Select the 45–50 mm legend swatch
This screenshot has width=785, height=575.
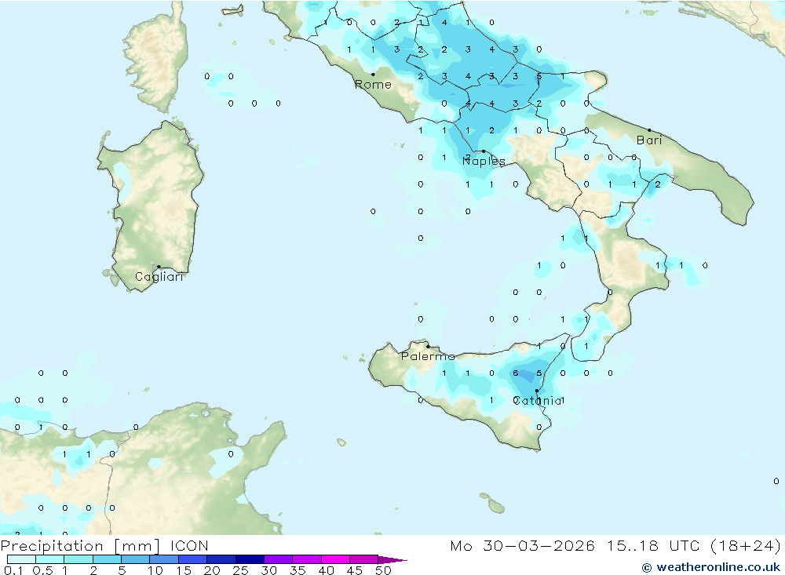(364, 559)
